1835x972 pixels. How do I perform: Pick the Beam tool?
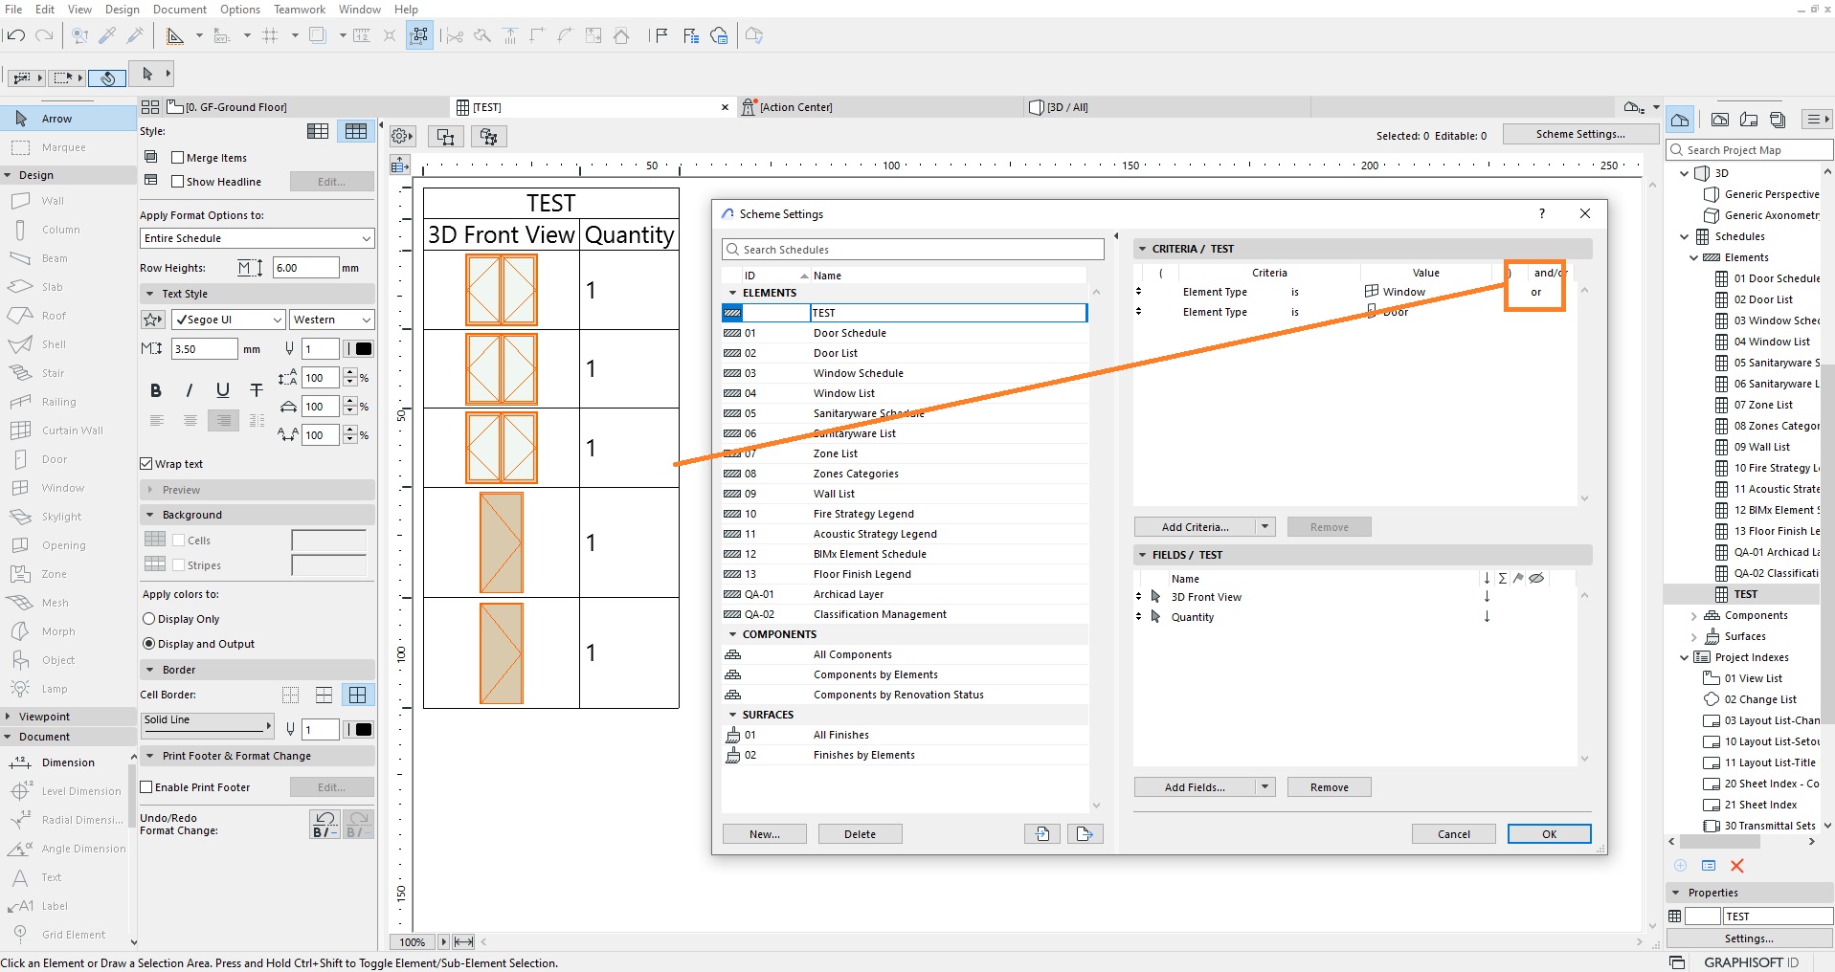coord(68,258)
